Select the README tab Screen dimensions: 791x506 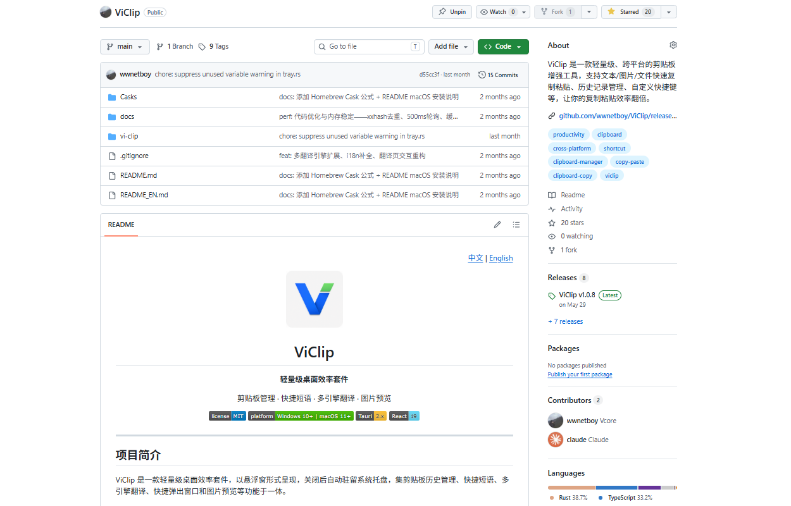[x=121, y=225]
